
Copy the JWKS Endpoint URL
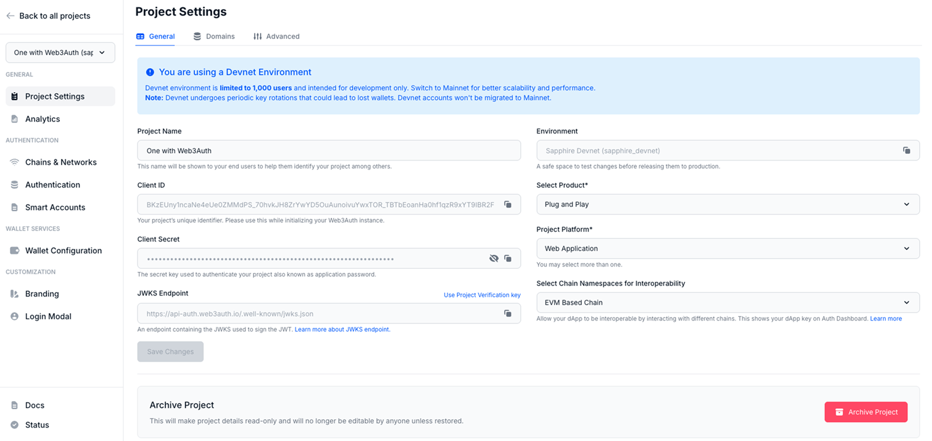508,313
